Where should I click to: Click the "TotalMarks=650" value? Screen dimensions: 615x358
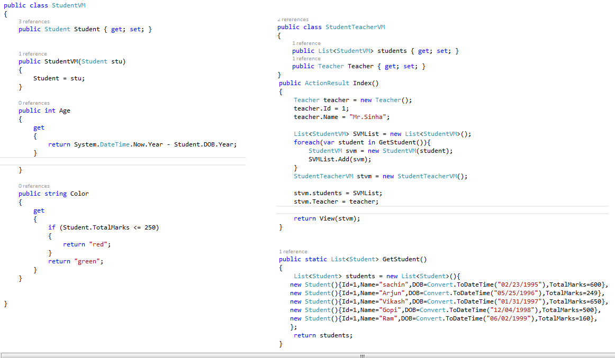(x=575, y=301)
